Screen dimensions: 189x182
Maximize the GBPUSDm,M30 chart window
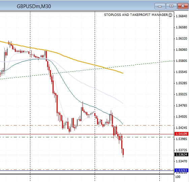coord(171,6)
